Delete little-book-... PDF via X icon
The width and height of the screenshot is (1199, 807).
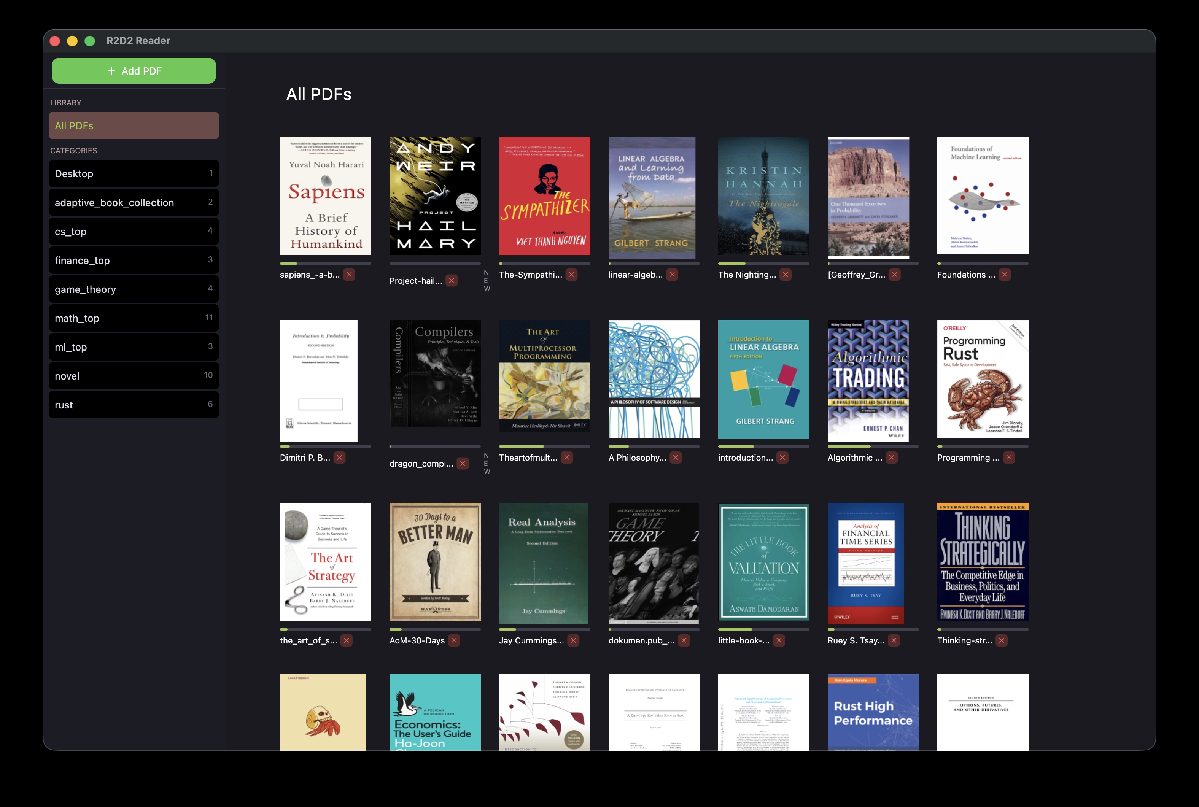779,640
